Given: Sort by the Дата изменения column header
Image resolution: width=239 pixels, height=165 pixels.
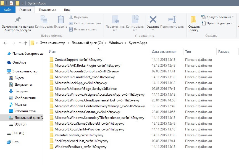Looking at the screenshot, I should [164, 52].
